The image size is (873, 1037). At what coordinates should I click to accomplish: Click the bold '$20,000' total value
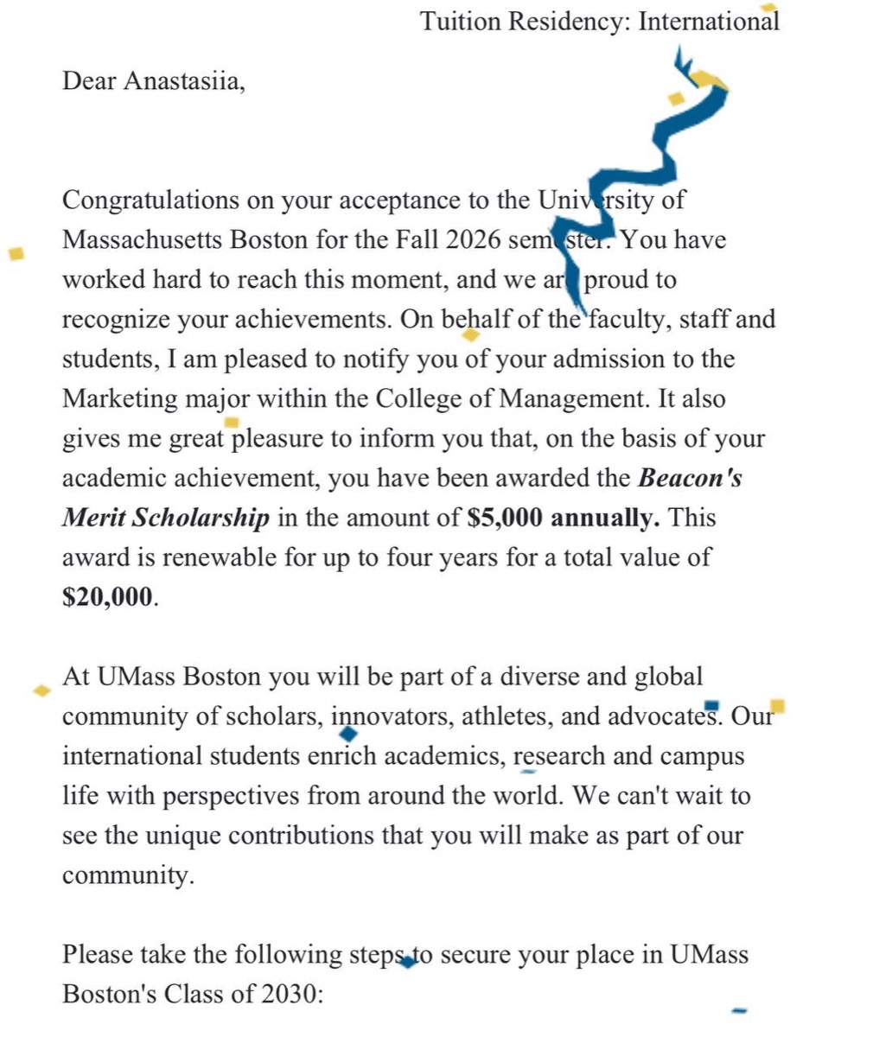pyautogui.click(x=108, y=597)
